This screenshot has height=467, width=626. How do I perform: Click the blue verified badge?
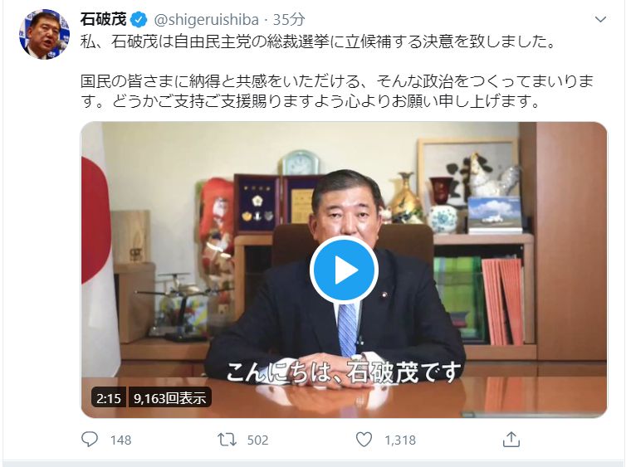139,20
